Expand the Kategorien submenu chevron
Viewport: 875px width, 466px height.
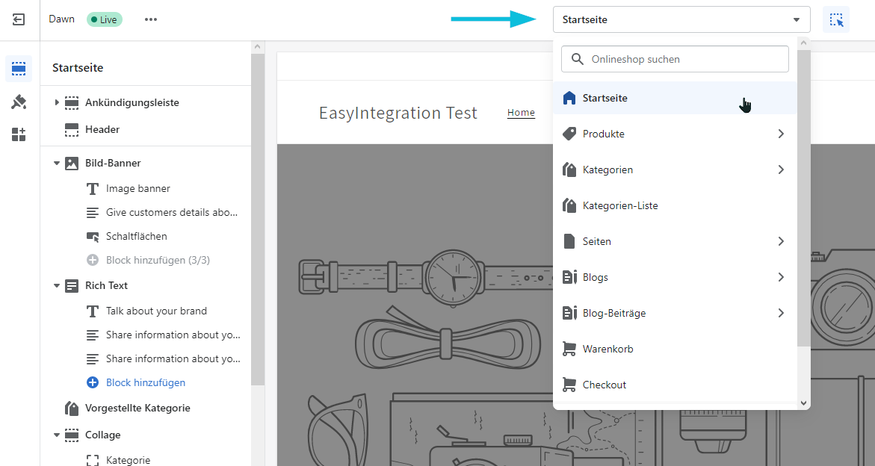pyautogui.click(x=781, y=170)
